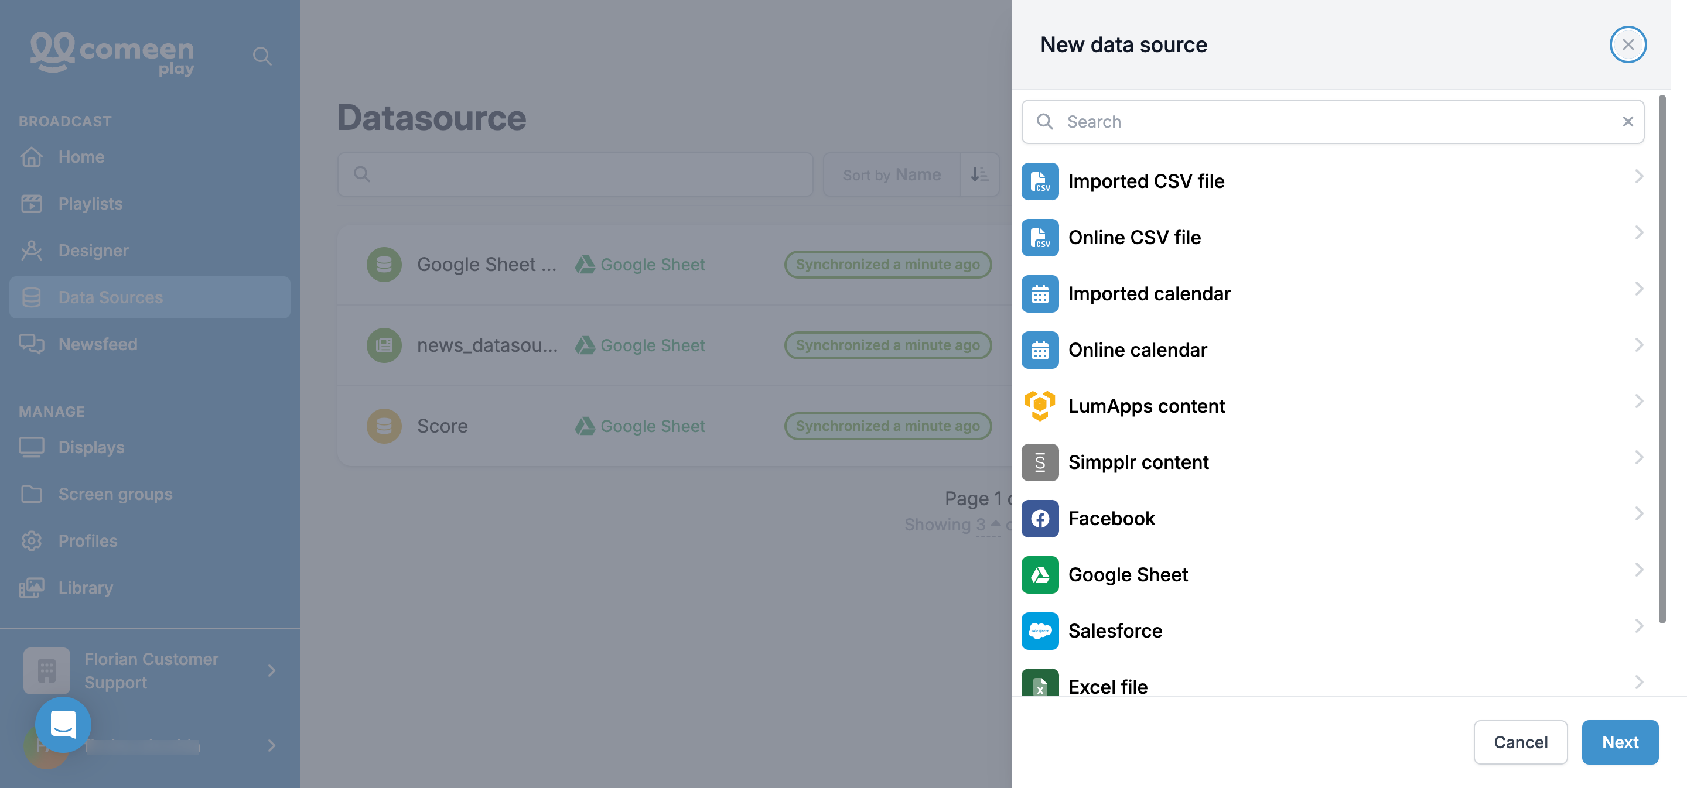1687x788 pixels.
Task: Open the chat support bubble
Action: tap(63, 724)
